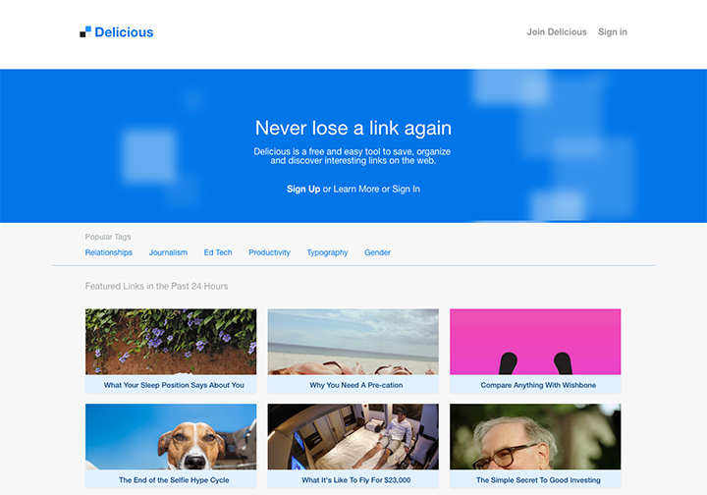Open Learn More in the banner
This screenshot has width=707, height=495.
pyautogui.click(x=356, y=189)
